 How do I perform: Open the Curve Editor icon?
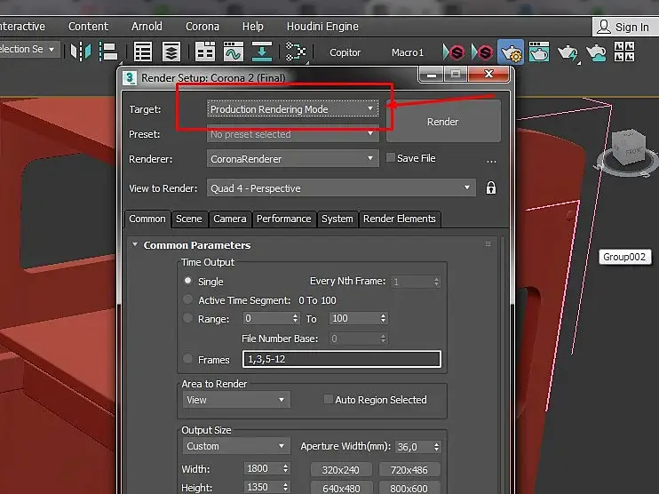tap(234, 52)
